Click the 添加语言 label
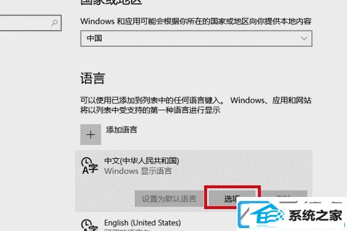 121,130
